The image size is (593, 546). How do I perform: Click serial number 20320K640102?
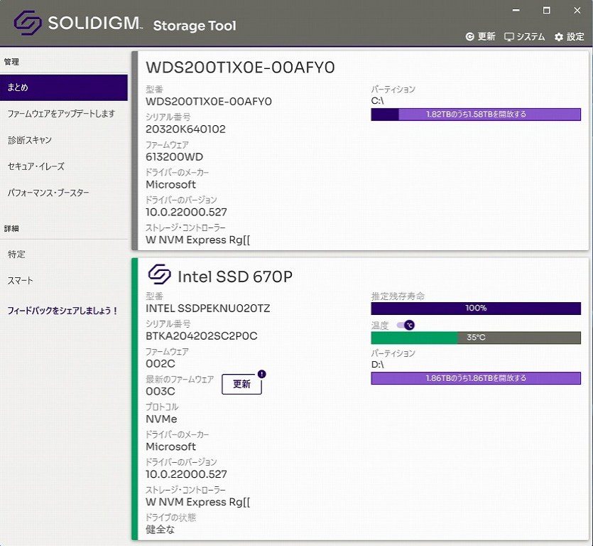click(x=185, y=129)
